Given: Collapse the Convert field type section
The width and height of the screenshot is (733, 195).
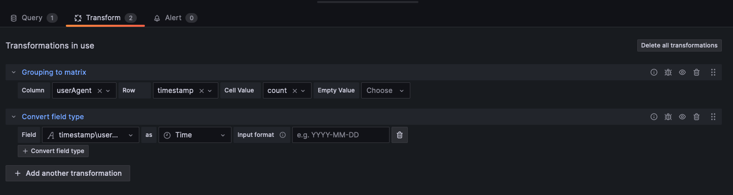Looking at the screenshot, I should pos(14,117).
